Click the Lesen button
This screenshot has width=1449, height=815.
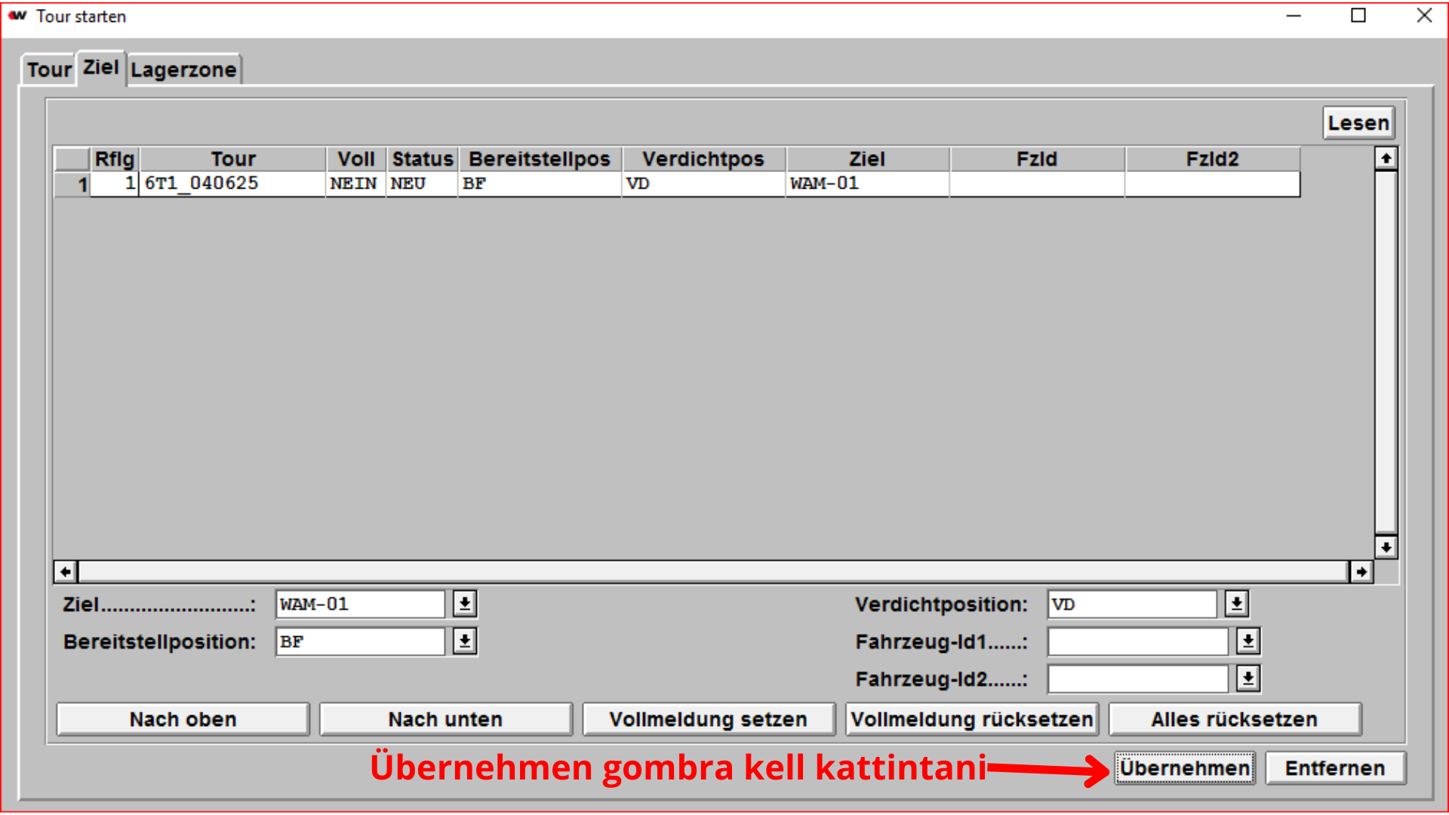1358,123
